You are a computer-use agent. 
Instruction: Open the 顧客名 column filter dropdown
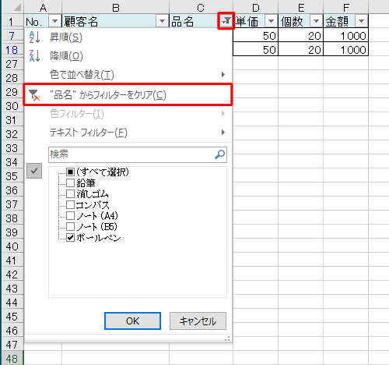coord(162,21)
